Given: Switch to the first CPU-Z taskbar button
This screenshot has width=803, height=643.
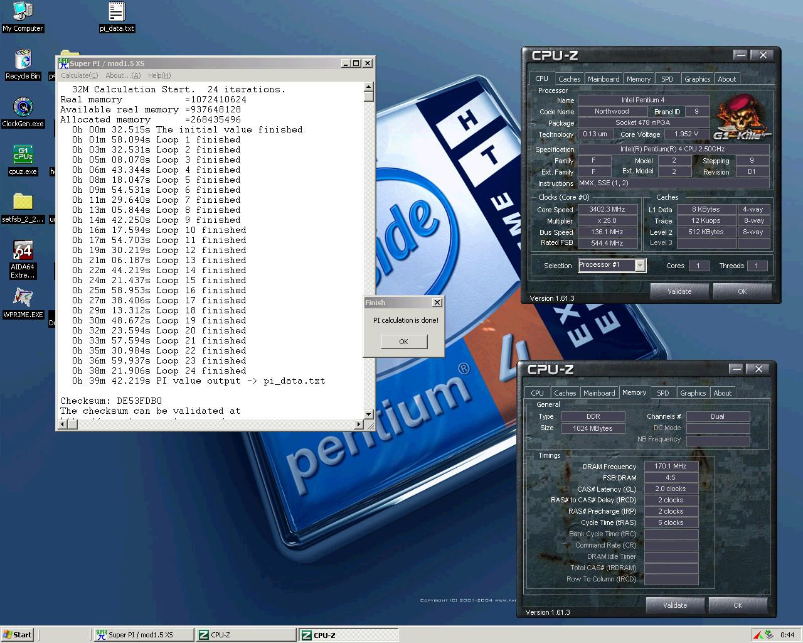Looking at the screenshot, I should (245, 635).
